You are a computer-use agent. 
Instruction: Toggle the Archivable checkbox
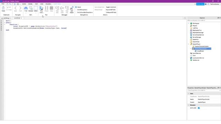199,108
